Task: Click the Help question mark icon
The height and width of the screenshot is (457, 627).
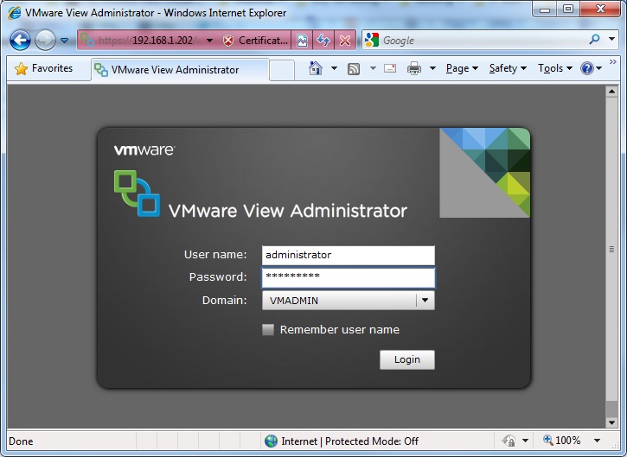Action: (x=587, y=68)
